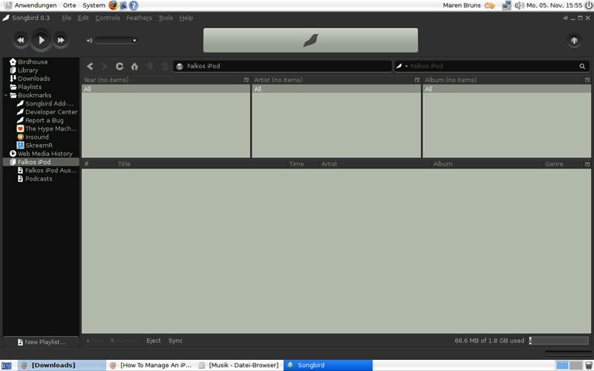Skip to the next track
Image resolution: width=594 pixels, height=371 pixels.
coord(61,40)
